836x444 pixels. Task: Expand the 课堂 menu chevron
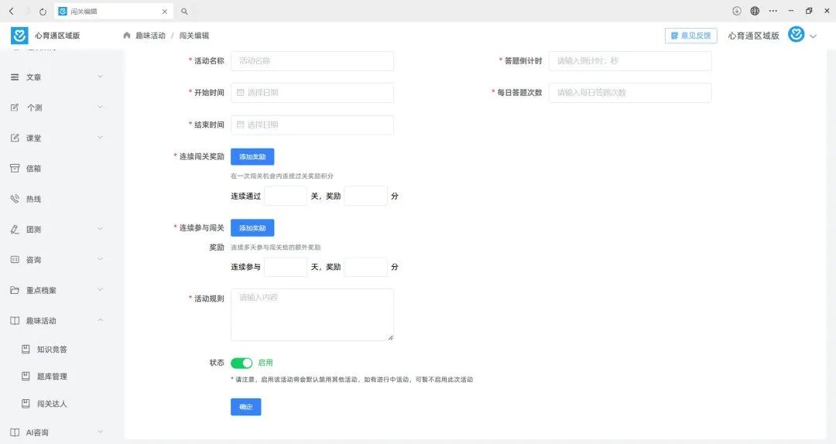[100, 138]
